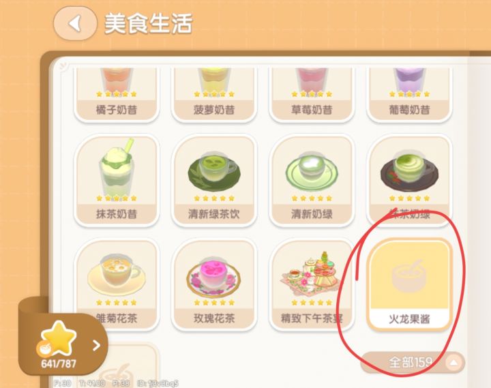Screen dimensions: 491x388
Task: Select the 雏菊花茶 teacup icon
Action: pyautogui.click(x=117, y=274)
